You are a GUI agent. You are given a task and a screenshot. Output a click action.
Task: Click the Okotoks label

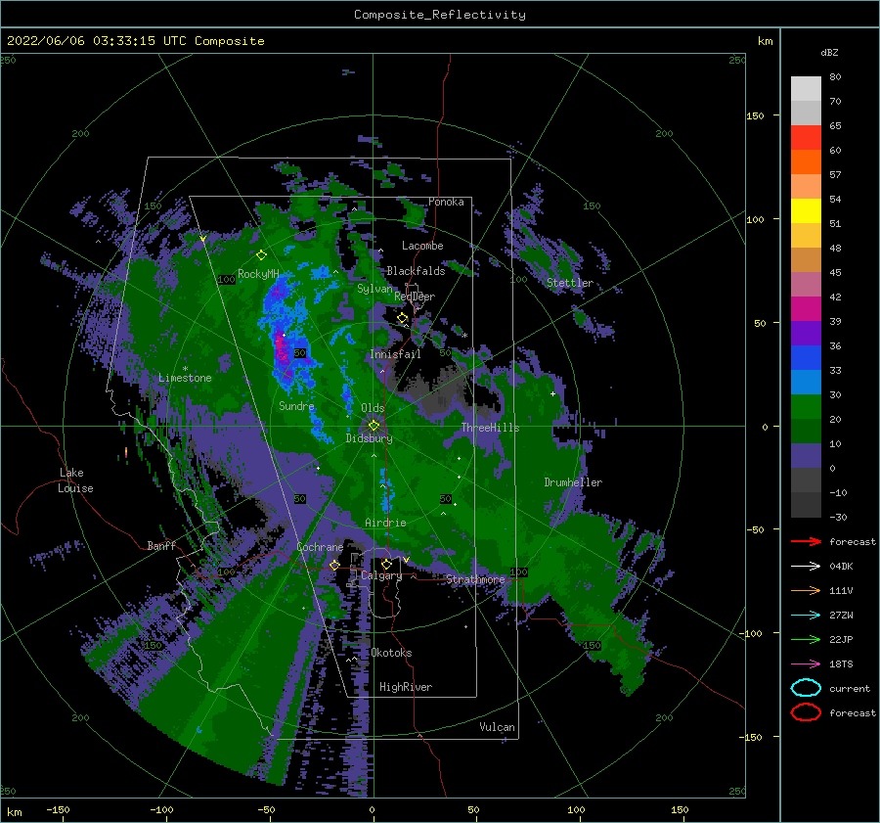[391, 653]
